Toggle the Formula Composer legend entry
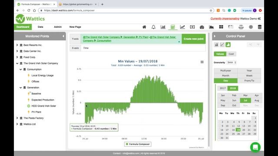Image resolution: width=278 pixels, height=156 pixels. (138, 144)
